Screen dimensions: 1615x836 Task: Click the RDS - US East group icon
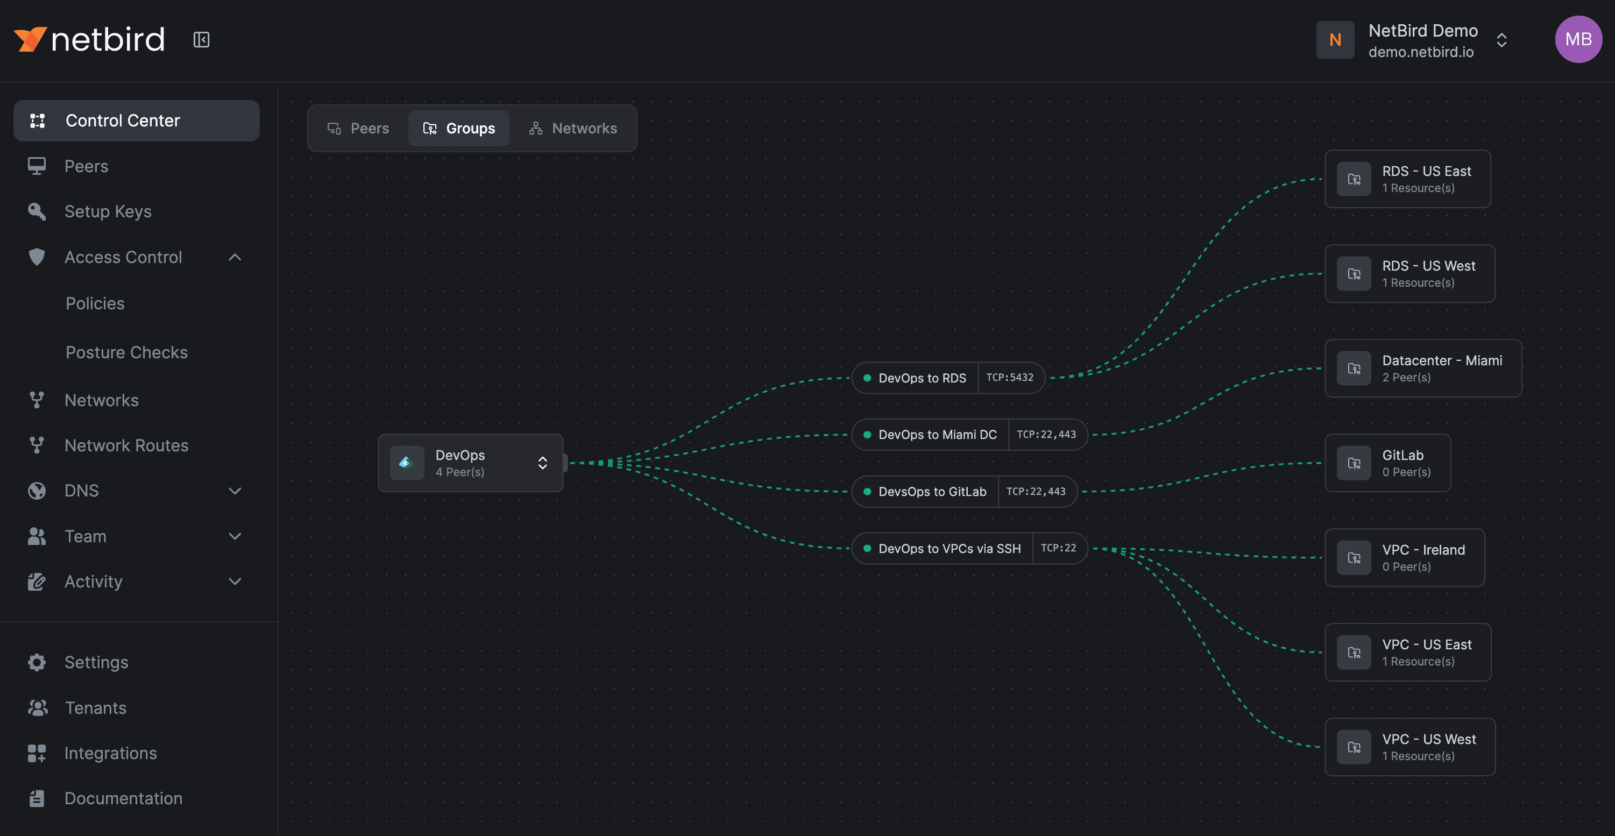pyautogui.click(x=1354, y=179)
